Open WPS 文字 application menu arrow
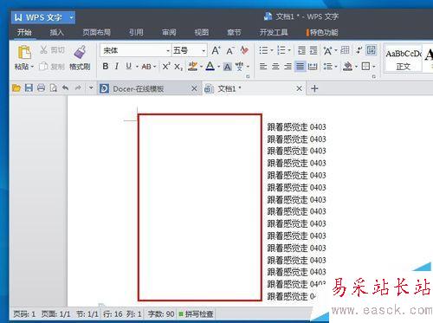The width and height of the screenshot is (433, 323). [x=71, y=17]
